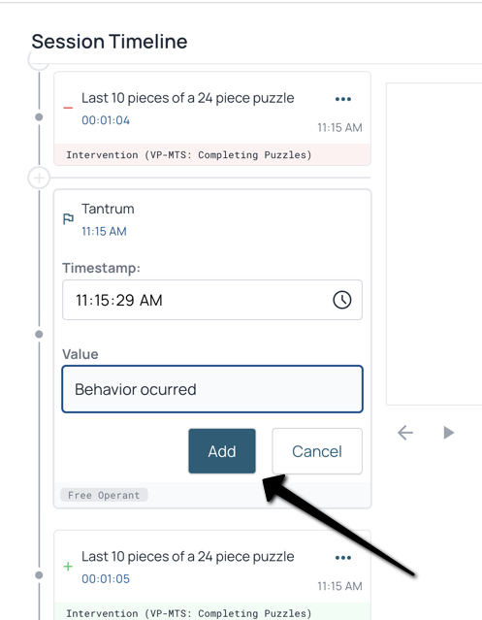Click the Timestamp field showing 11:15:29 AM
Viewport: 482px width, 620px height.
click(x=212, y=300)
